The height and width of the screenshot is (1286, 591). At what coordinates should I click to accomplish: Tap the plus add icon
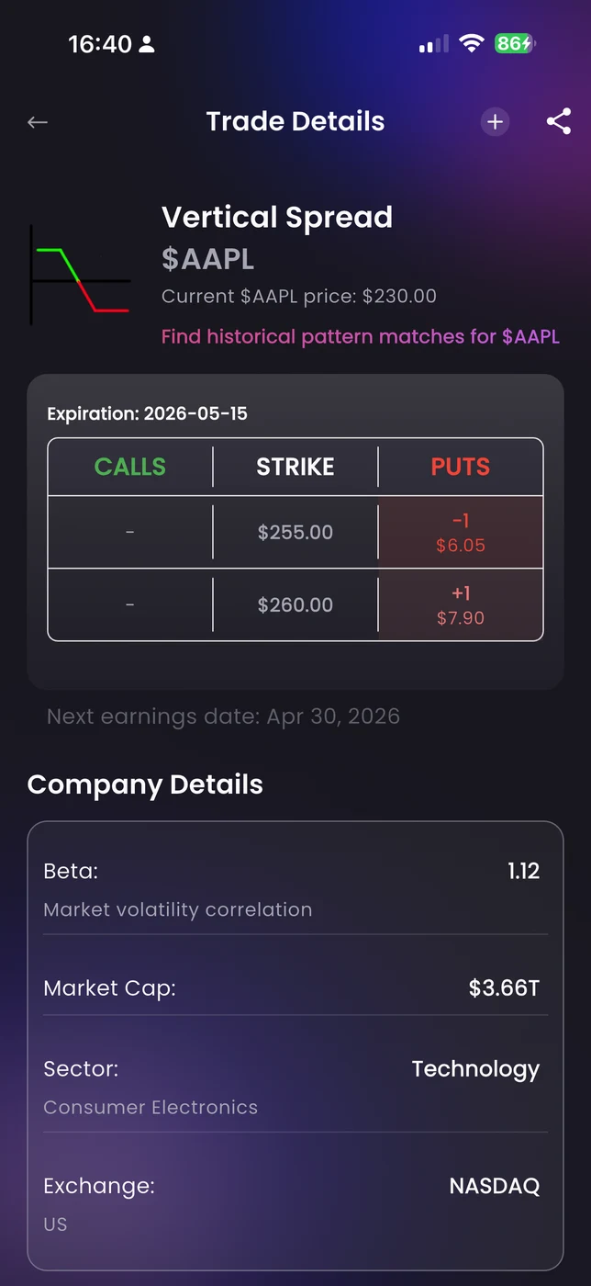click(x=495, y=121)
